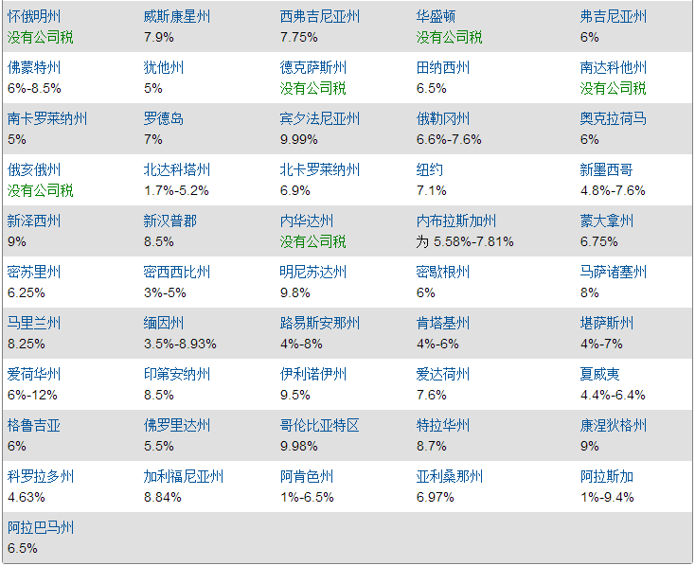The width and height of the screenshot is (695, 566).
Task: Open the 阿拉斯加 link
Action: click(607, 476)
